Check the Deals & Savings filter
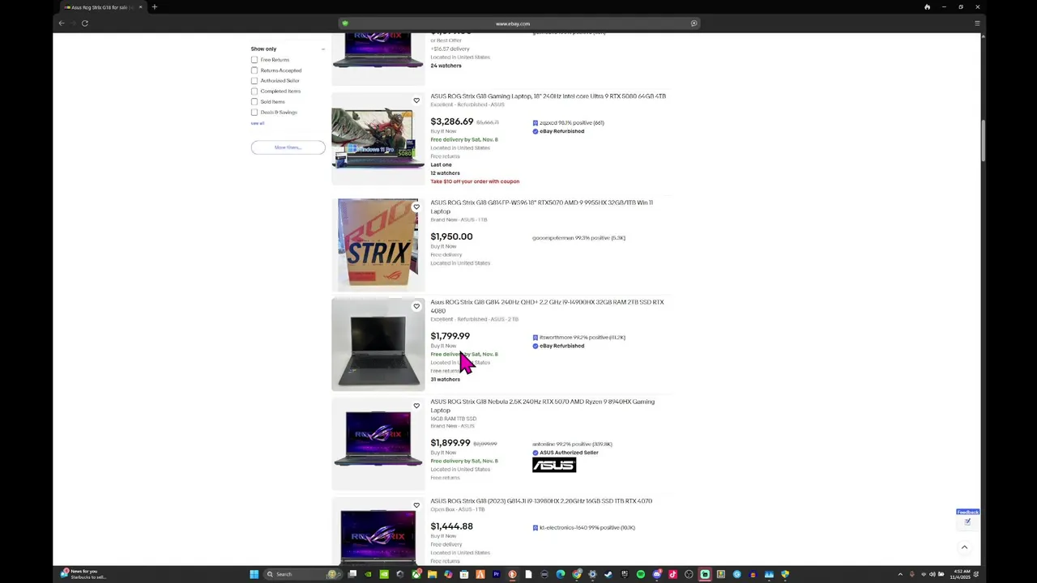The height and width of the screenshot is (583, 1037). (254, 113)
